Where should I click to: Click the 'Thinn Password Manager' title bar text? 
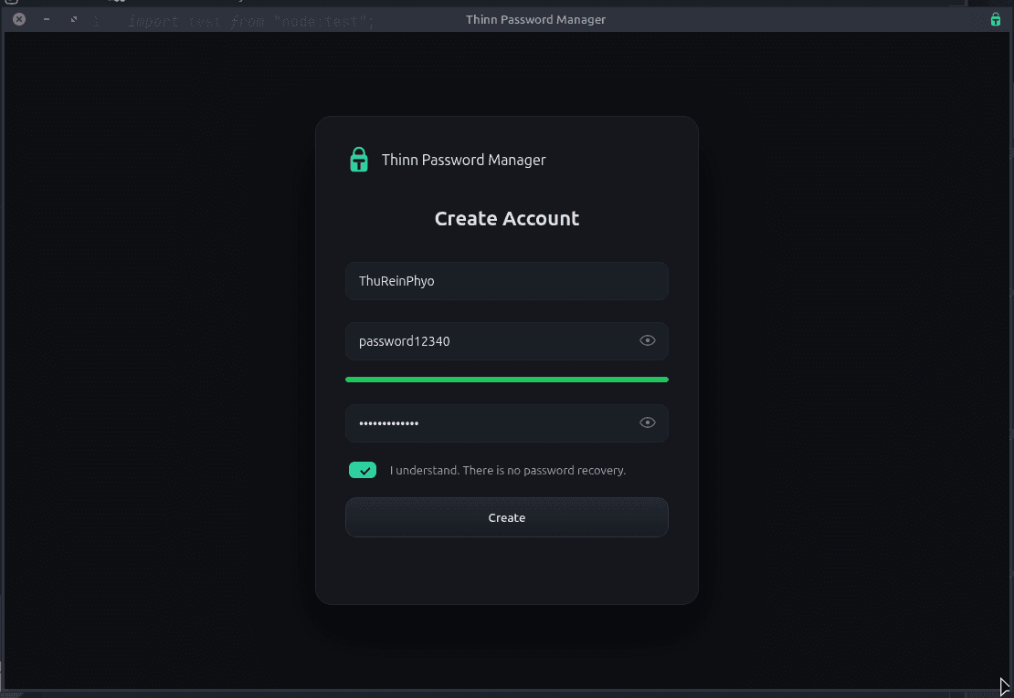tap(535, 18)
